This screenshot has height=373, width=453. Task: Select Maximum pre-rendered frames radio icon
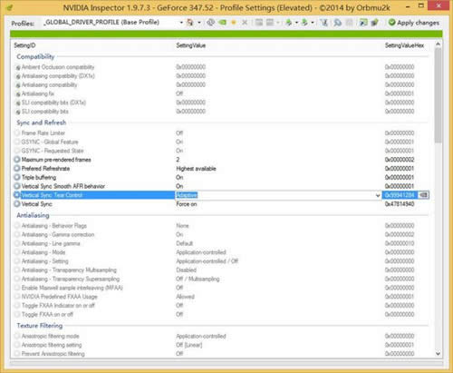click(x=17, y=160)
